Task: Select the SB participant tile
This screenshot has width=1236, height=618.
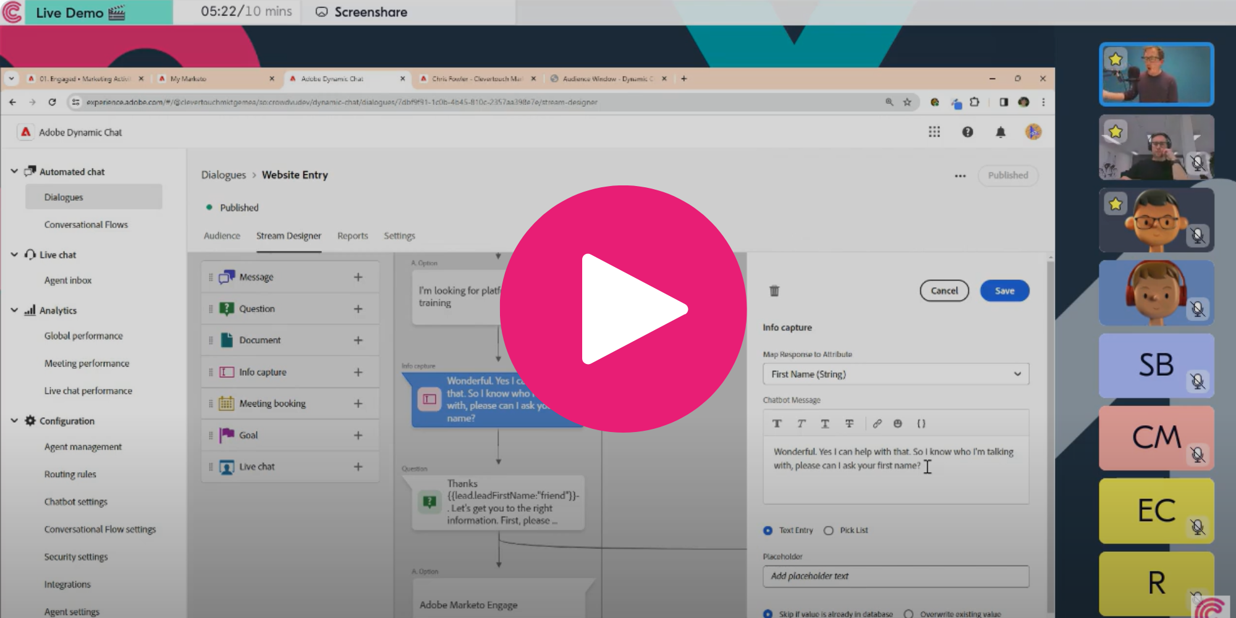Action: click(1156, 365)
